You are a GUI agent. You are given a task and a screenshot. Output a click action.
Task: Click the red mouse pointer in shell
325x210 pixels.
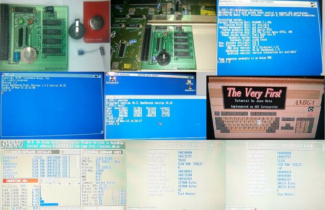point(160,123)
